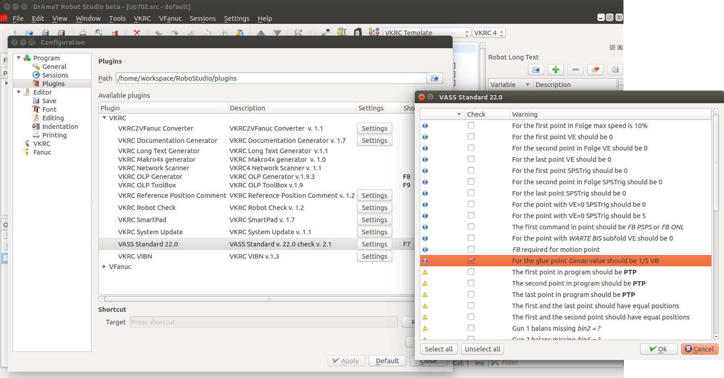Open Settings for VKRC Robot Check plugin

coord(374,208)
